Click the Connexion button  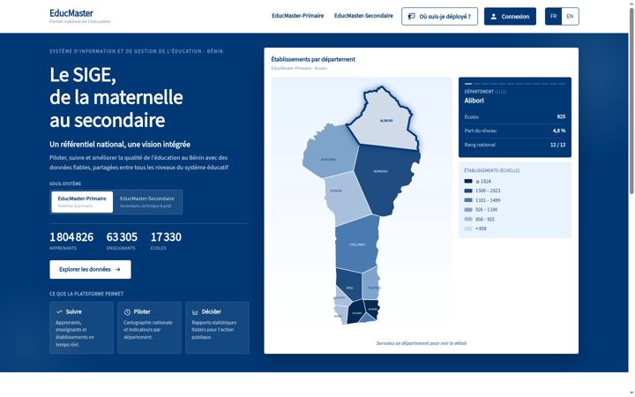click(x=510, y=17)
